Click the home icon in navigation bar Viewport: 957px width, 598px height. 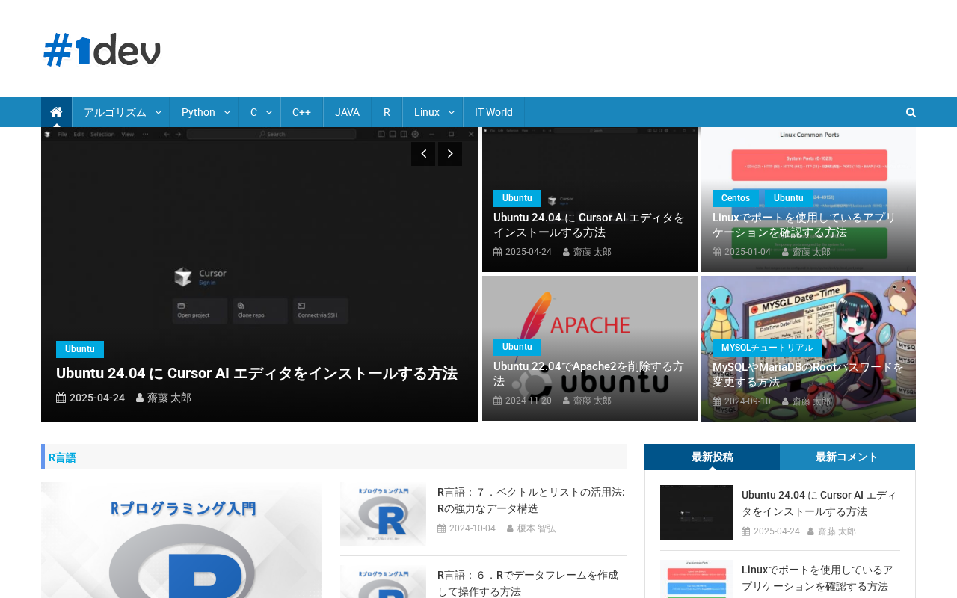pyautogui.click(x=56, y=112)
